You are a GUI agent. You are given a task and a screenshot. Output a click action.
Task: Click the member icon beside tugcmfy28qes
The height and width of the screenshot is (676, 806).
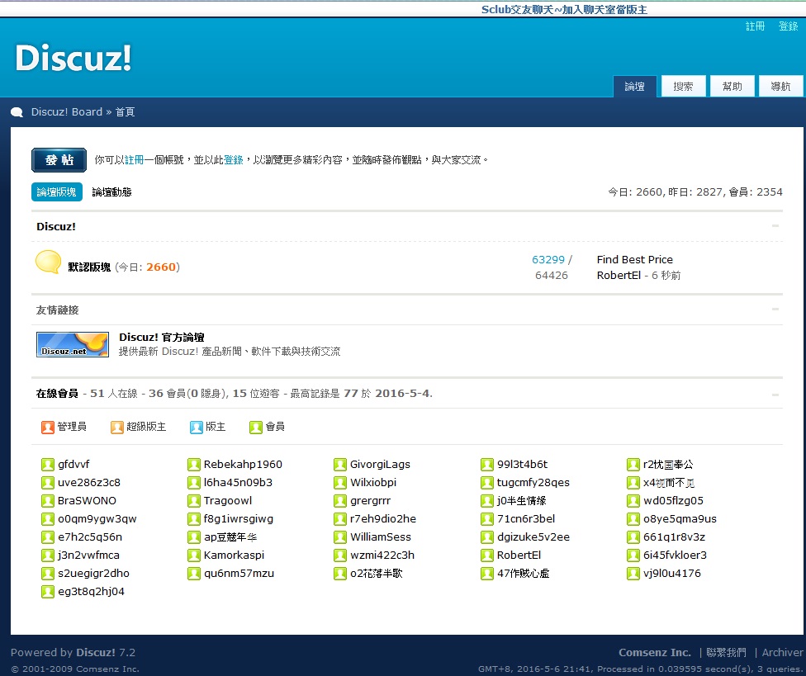click(487, 483)
